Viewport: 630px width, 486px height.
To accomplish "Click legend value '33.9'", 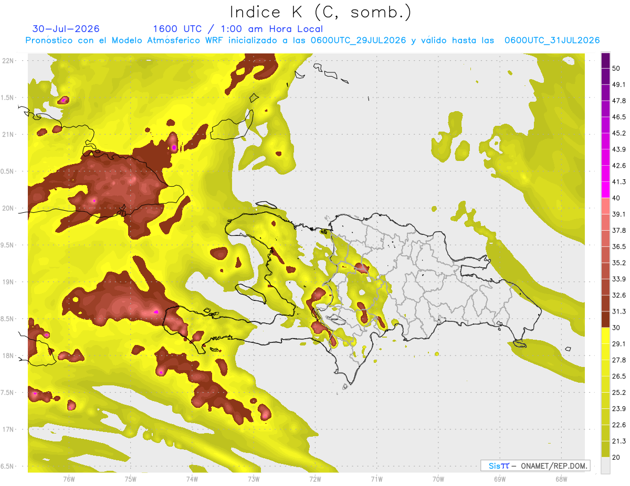I will tap(619, 279).
